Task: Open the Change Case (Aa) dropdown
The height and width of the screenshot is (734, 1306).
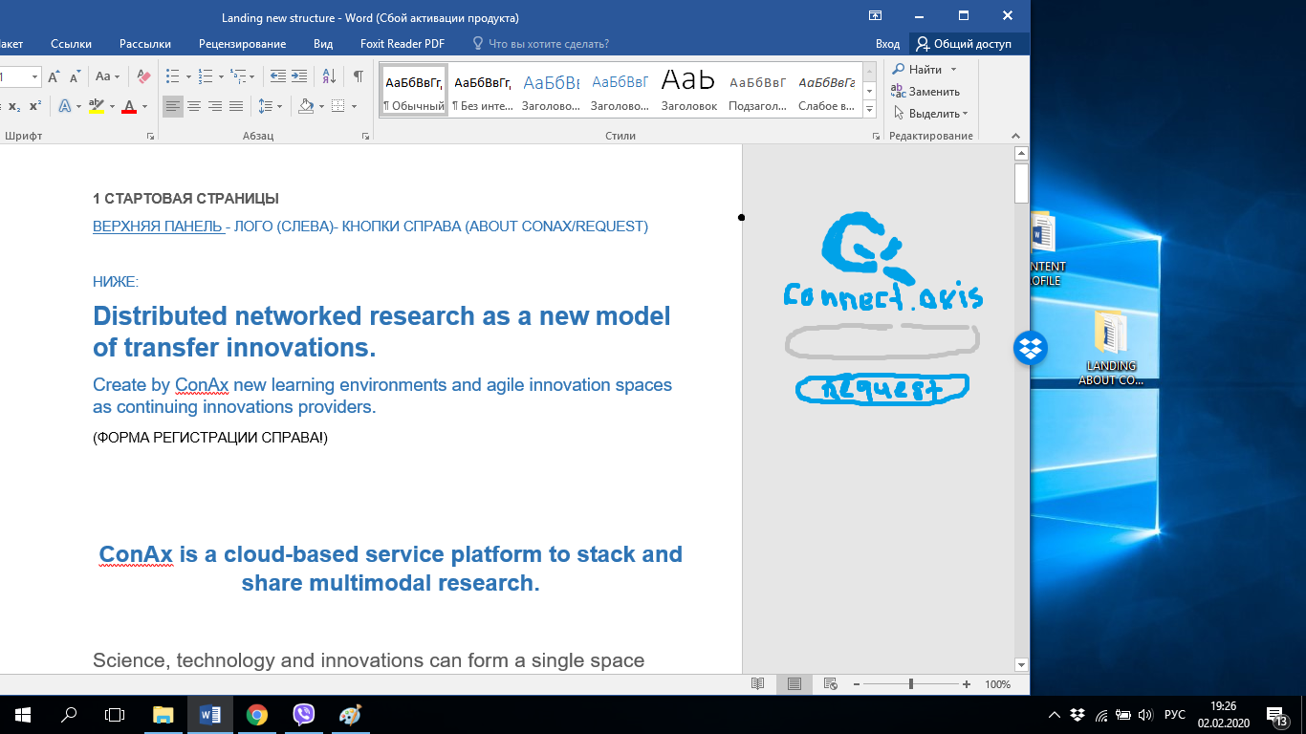Action: [107, 76]
